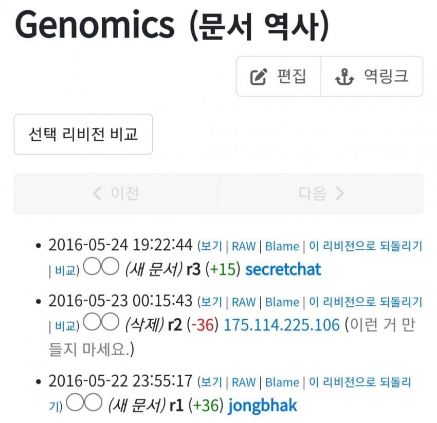
Task: Go to next page with 다음
Action: [x=321, y=193]
